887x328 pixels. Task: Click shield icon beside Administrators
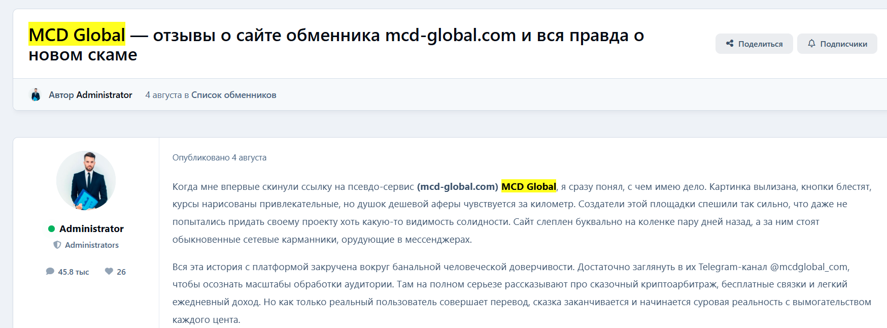[57, 245]
